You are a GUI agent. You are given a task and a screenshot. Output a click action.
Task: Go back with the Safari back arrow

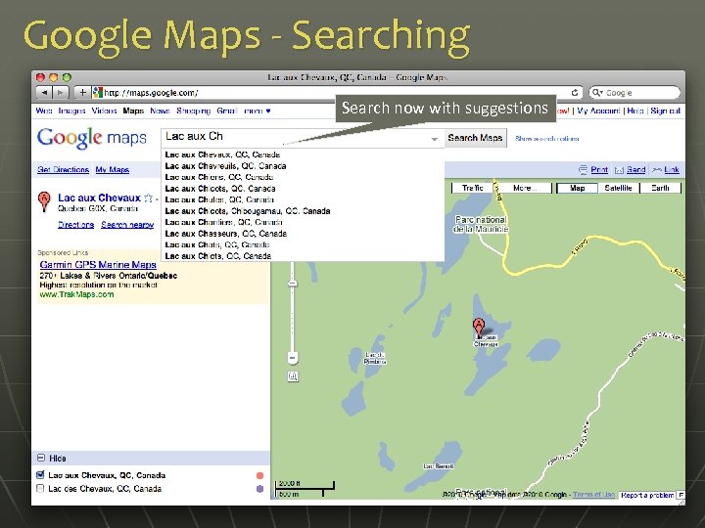coord(44,93)
